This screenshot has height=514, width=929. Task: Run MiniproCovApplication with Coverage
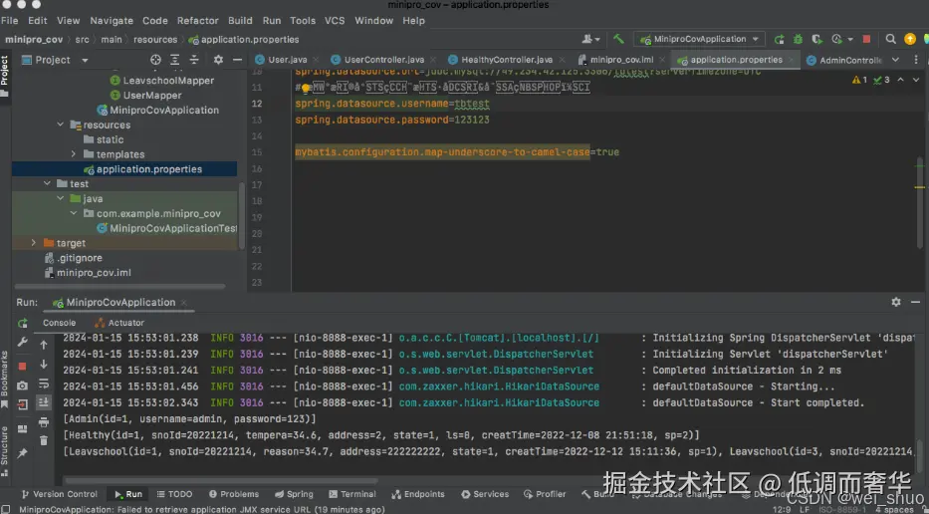coord(817,39)
